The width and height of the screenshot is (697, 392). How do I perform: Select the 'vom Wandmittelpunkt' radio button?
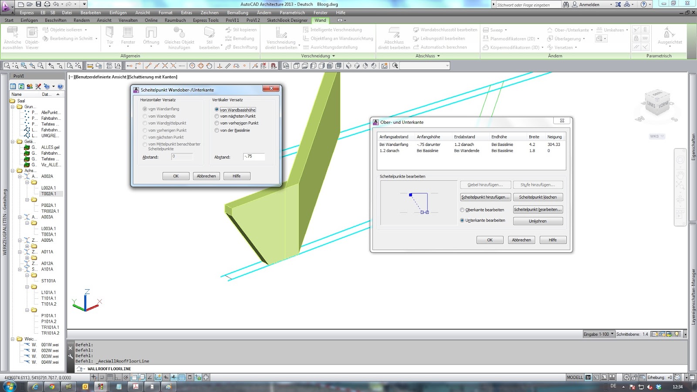coord(145,123)
